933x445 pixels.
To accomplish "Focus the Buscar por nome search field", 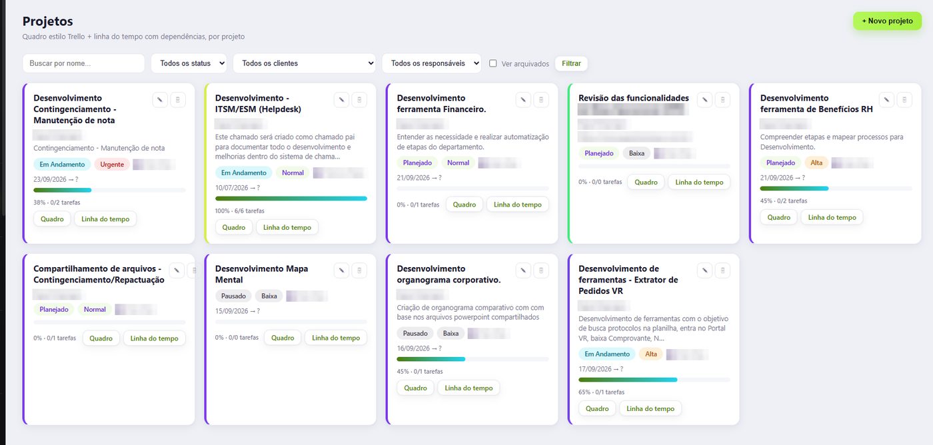I will pyautogui.click(x=83, y=63).
